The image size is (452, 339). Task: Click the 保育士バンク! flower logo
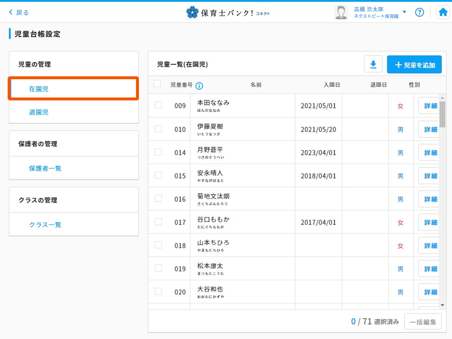point(192,12)
